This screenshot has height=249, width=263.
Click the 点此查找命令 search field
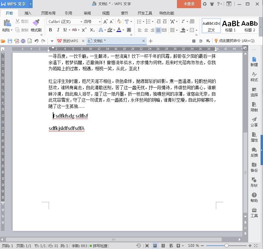click(235, 41)
